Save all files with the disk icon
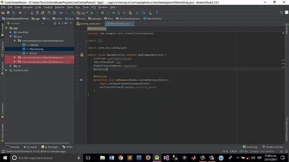The image size is (289, 162). [x=8, y=13]
